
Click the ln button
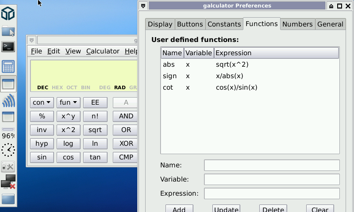click(95, 144)
